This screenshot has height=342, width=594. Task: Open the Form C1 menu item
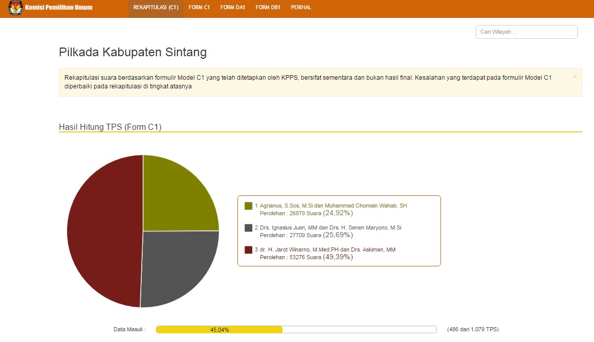pyautogui.click(x=199, y=8)
